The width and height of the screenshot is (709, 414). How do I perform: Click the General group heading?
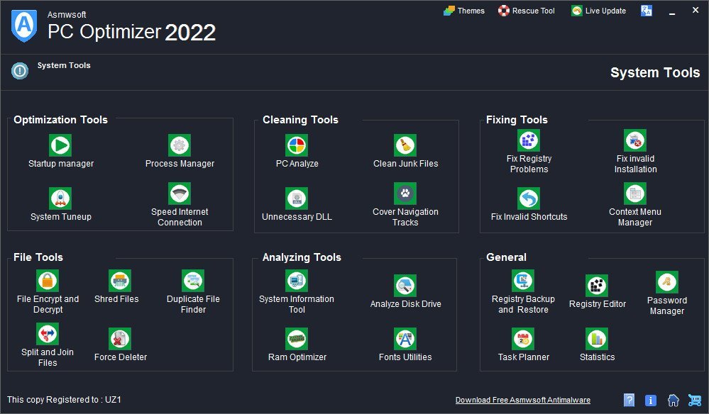point(506,257)
